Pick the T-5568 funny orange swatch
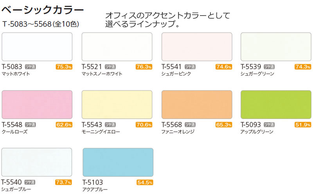Viewport: 313px width, 195px height. pyautogui.click(x=197, y=105)
